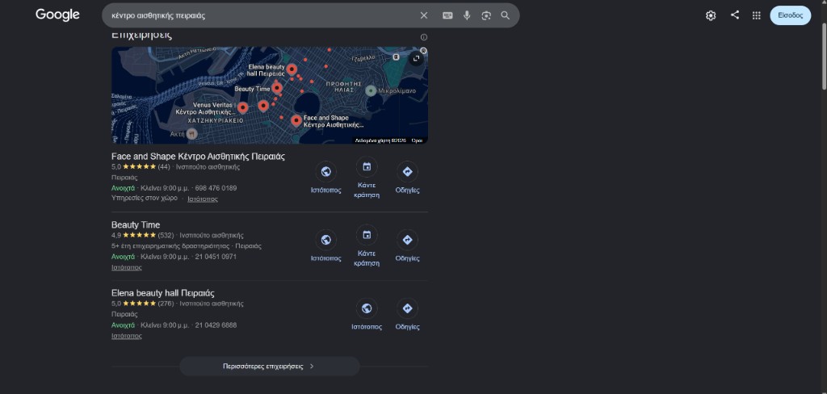Click the Elena beauty hall rating (276)

(x=142, y=304)
